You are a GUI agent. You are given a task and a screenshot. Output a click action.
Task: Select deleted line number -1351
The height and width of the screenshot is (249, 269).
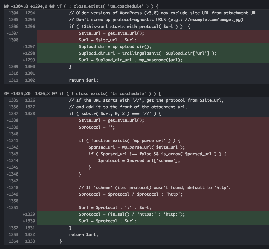tap(12, 208)
